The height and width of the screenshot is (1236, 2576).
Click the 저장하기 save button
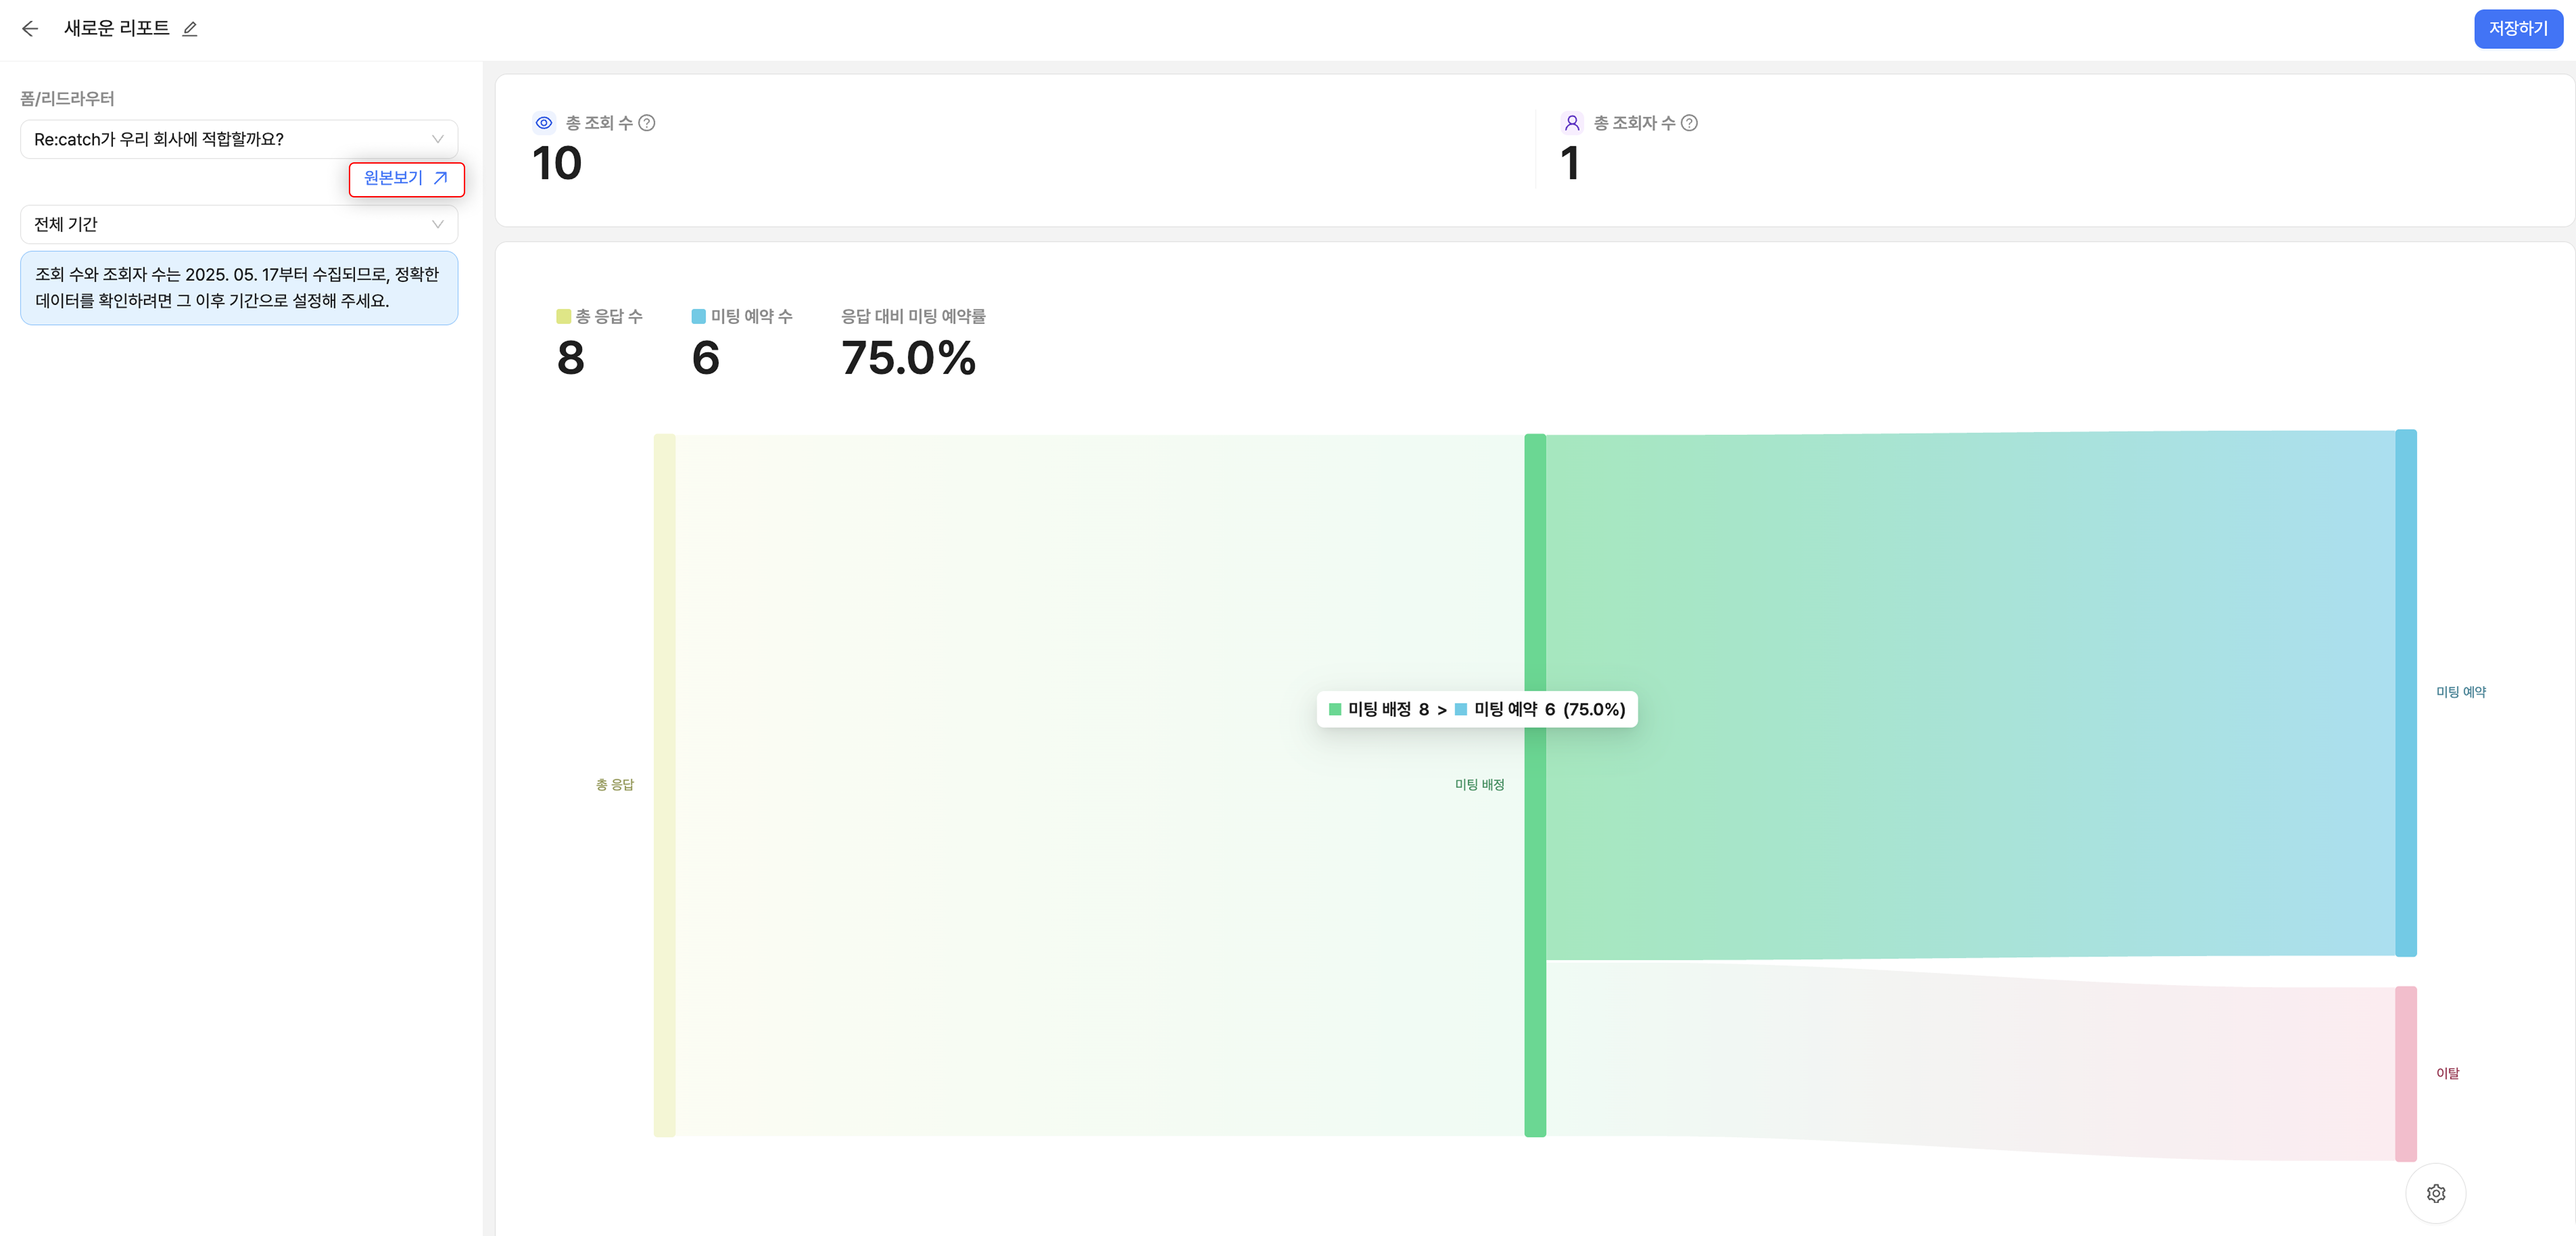click(2518, 29)
